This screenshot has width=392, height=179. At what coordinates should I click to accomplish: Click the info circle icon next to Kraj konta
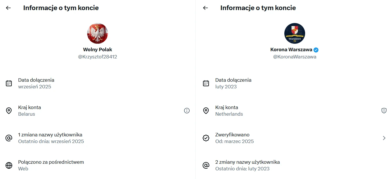tap(187, 111)
